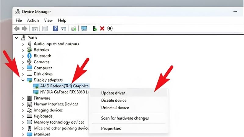Click the Disk drives category icon

point(29,75)
